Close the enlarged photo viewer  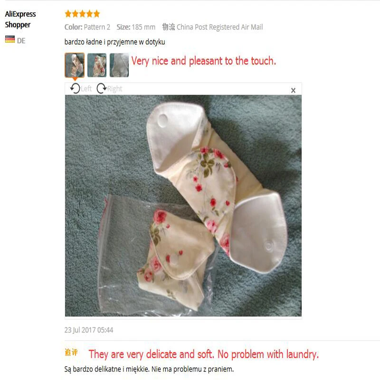click(293, 90)
